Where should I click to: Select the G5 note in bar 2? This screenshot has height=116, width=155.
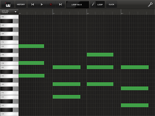click(x=66, y=84)
